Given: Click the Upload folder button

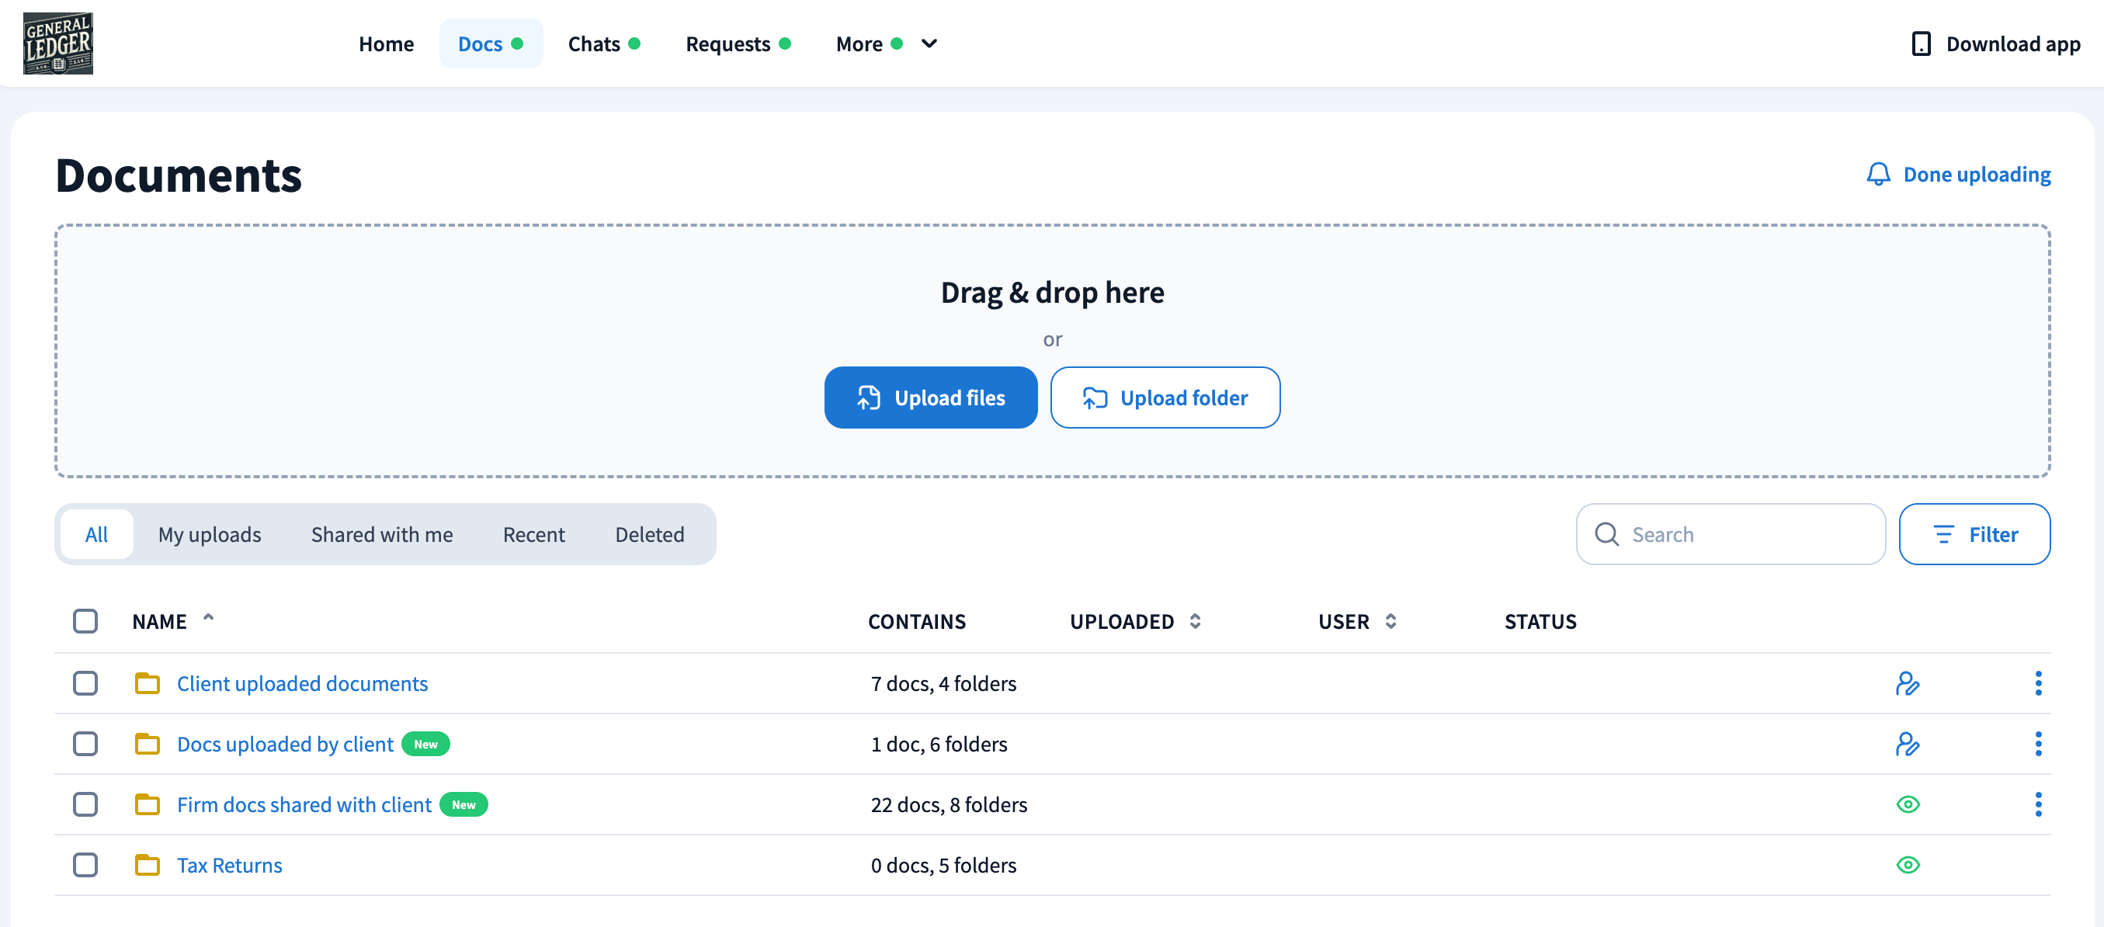Looking at the screenshot, I should pos(1165,397).
